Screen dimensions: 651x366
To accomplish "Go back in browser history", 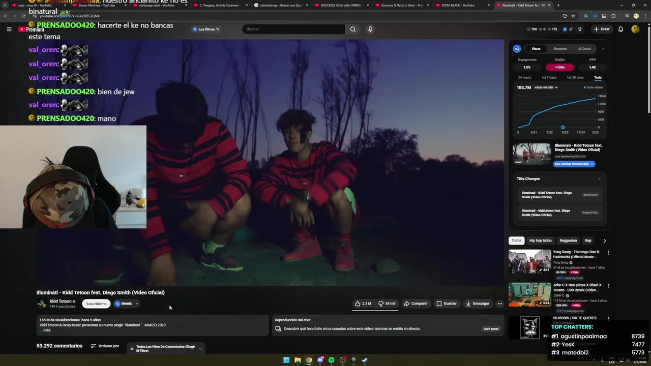I will 6,16.
